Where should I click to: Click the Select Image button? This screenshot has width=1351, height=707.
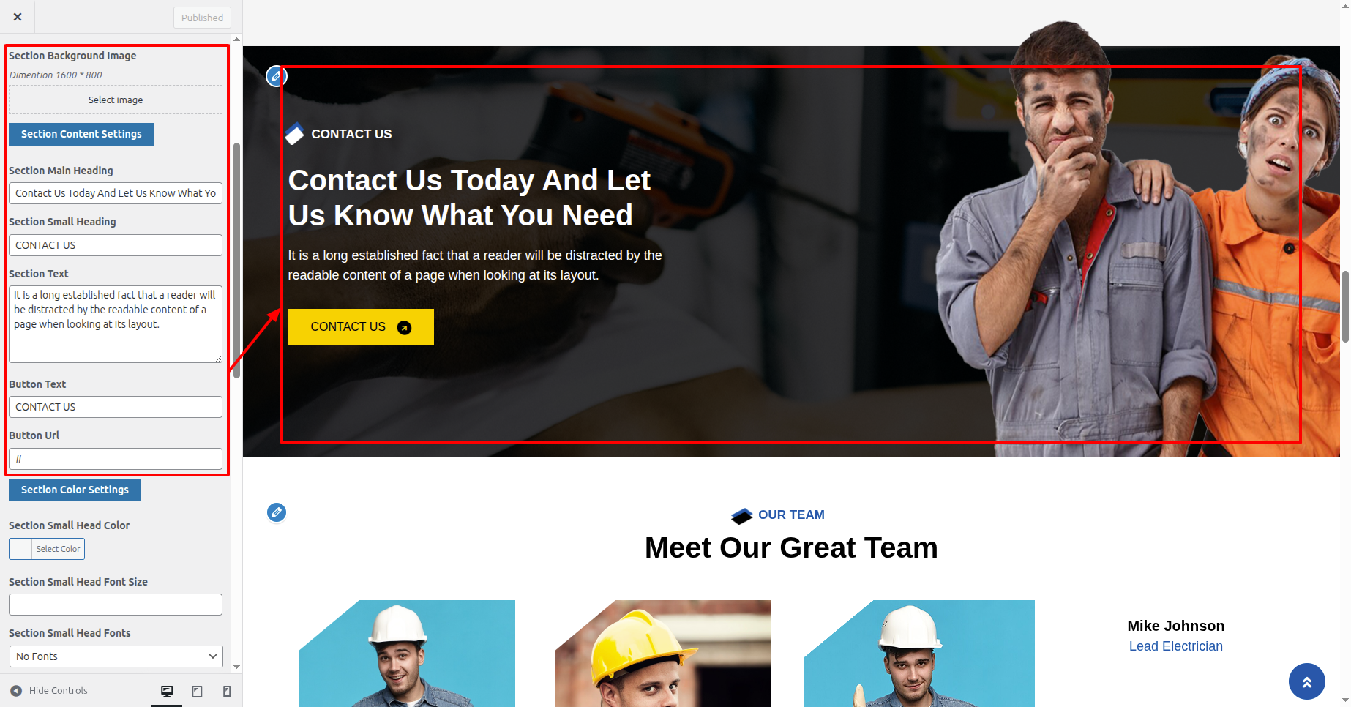(x=116, y=100)
